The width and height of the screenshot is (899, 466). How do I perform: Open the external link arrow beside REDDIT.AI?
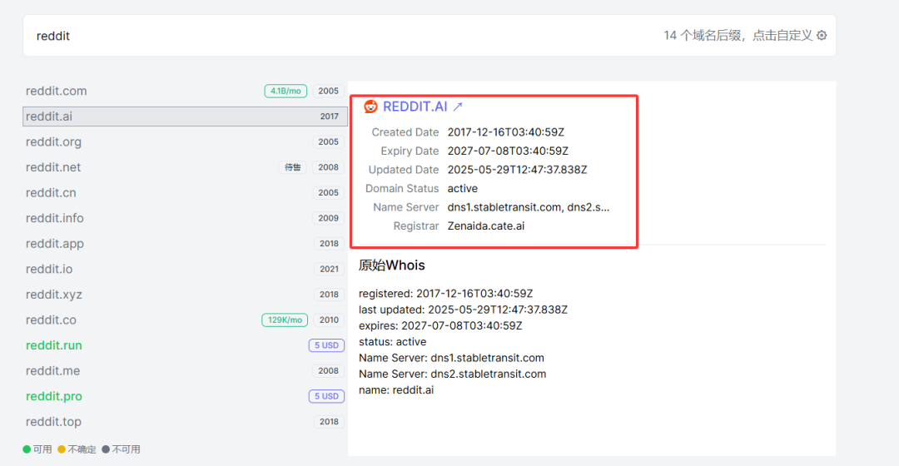(x=458, y=107)
